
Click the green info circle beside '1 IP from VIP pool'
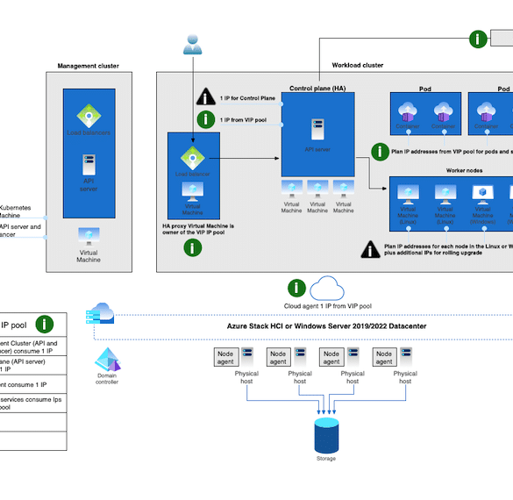(x=206, y=119)
